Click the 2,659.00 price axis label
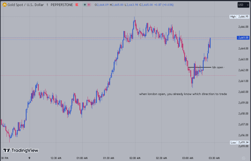Viewport: 251px width, 161px height. [x=243, y=103]
